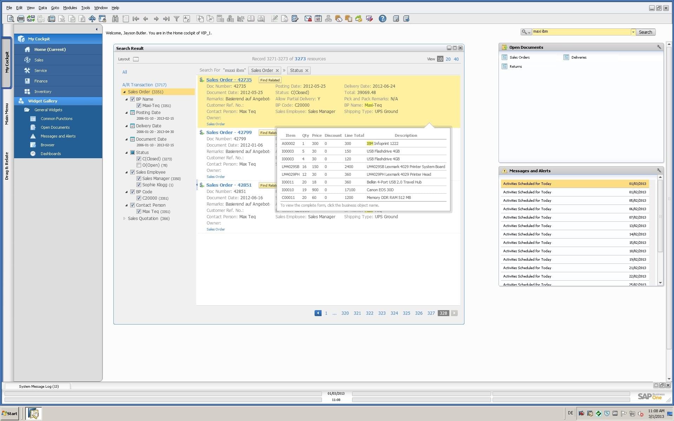Select the View menu item
The image size is (674, 421).
[30, 8]
